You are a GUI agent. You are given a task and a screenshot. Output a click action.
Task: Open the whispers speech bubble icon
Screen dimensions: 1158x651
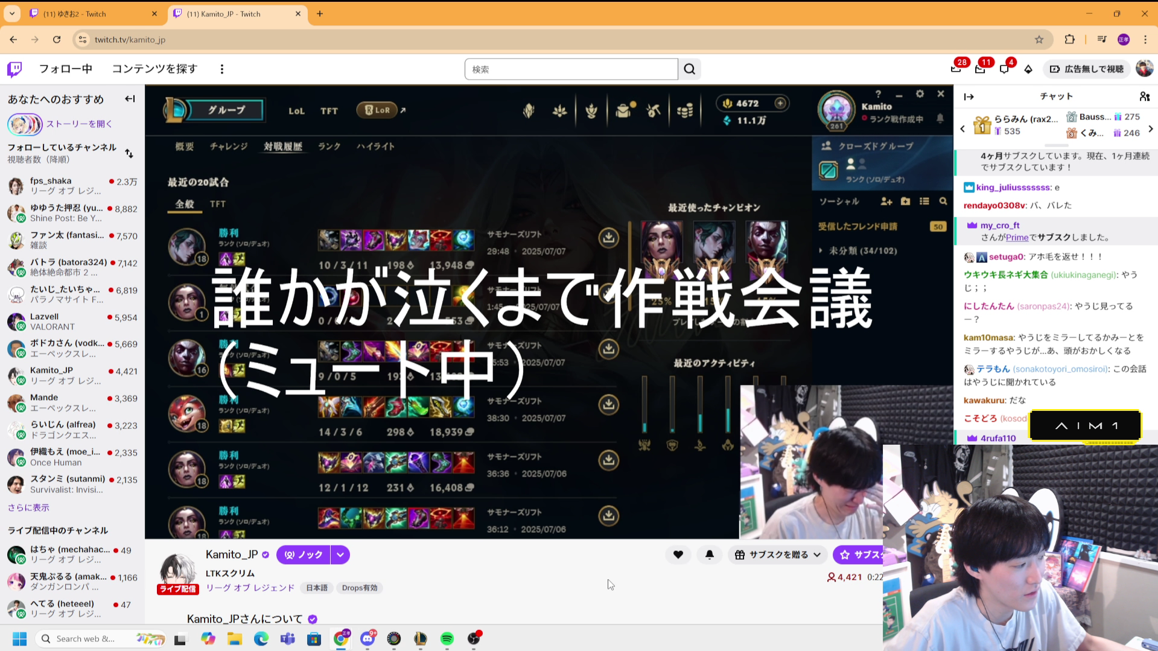pos(1004,69)
